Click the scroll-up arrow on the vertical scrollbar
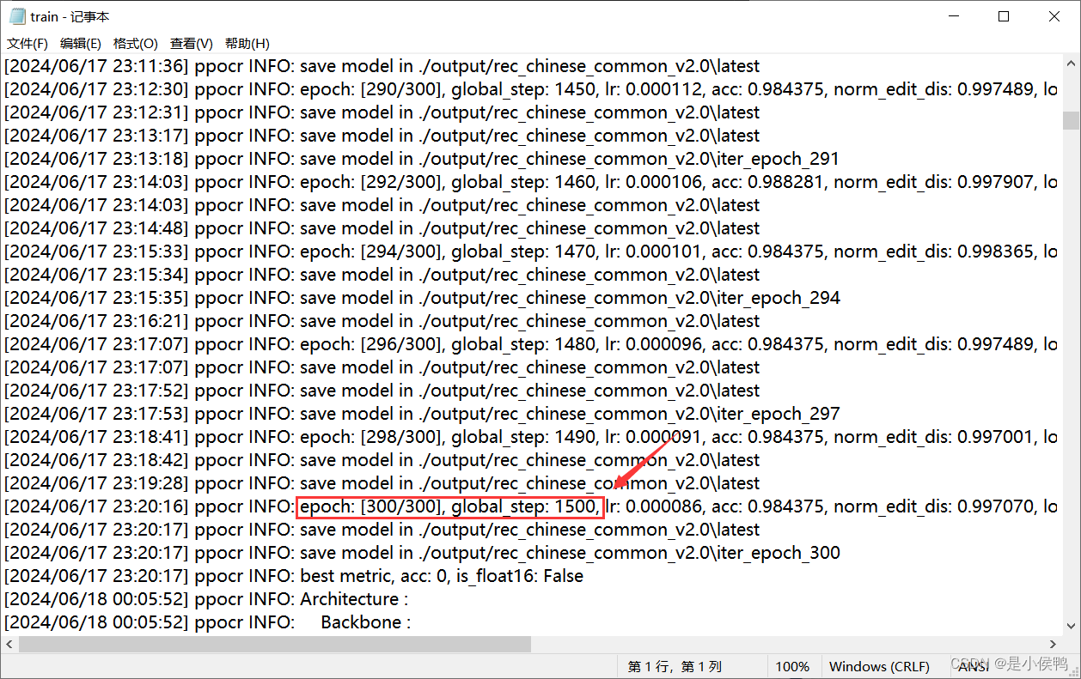 coord(1071,62)
